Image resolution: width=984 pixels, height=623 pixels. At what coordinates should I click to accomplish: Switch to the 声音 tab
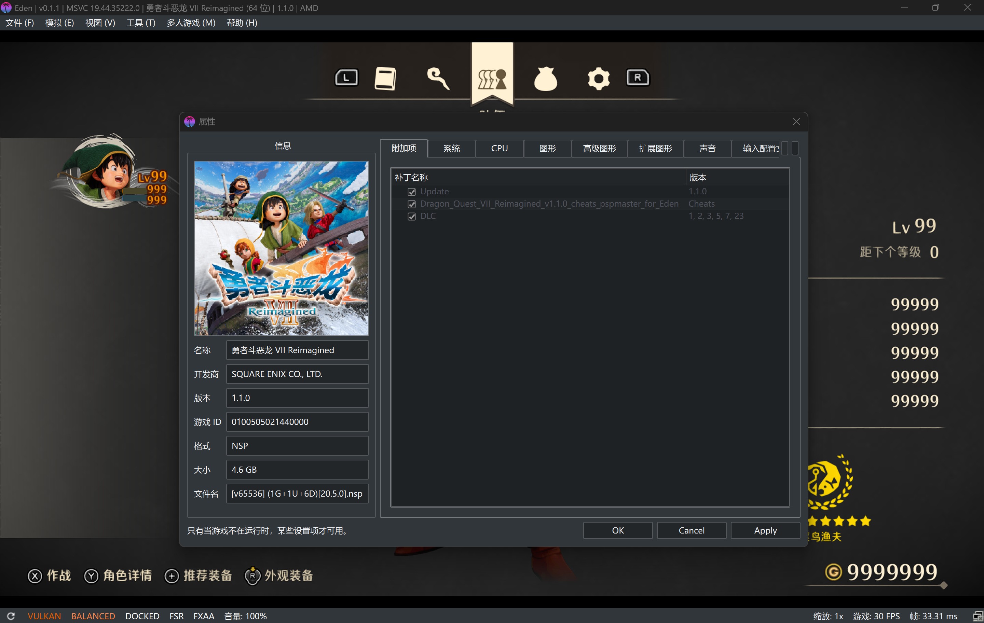[707, 148]
